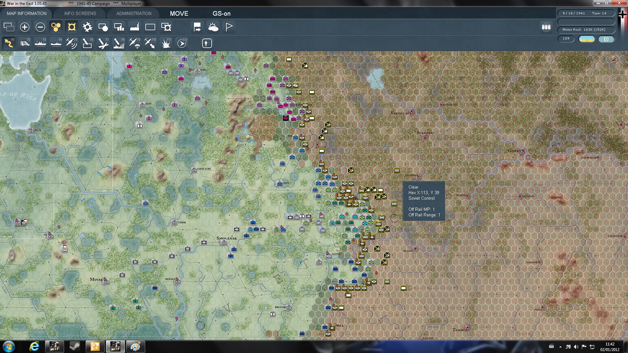Toggle the yellow unit counters display button
The height and width of the screenshot is (353, 628).
[x=72, y=27]
